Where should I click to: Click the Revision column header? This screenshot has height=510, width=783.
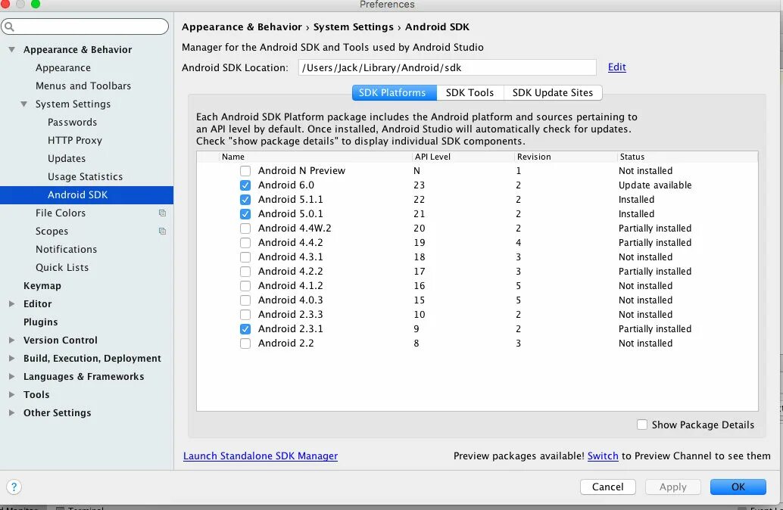566,157
